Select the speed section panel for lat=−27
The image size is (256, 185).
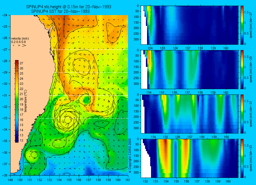189,25
